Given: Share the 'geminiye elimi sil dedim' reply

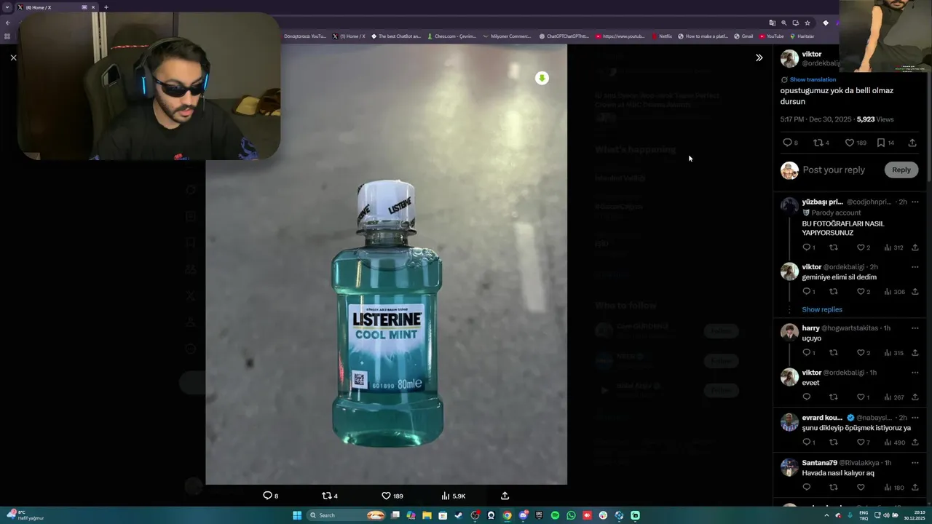Looking at the screenshot, I should click(x=915, y=292).
